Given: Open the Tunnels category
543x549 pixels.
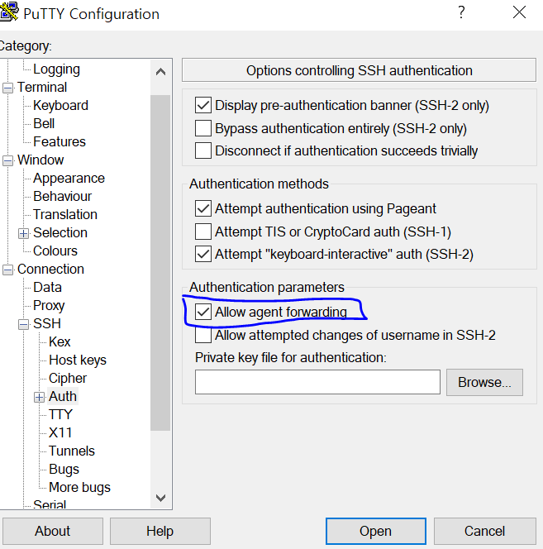Looking at the screenshot, I should tap(71, 451).
